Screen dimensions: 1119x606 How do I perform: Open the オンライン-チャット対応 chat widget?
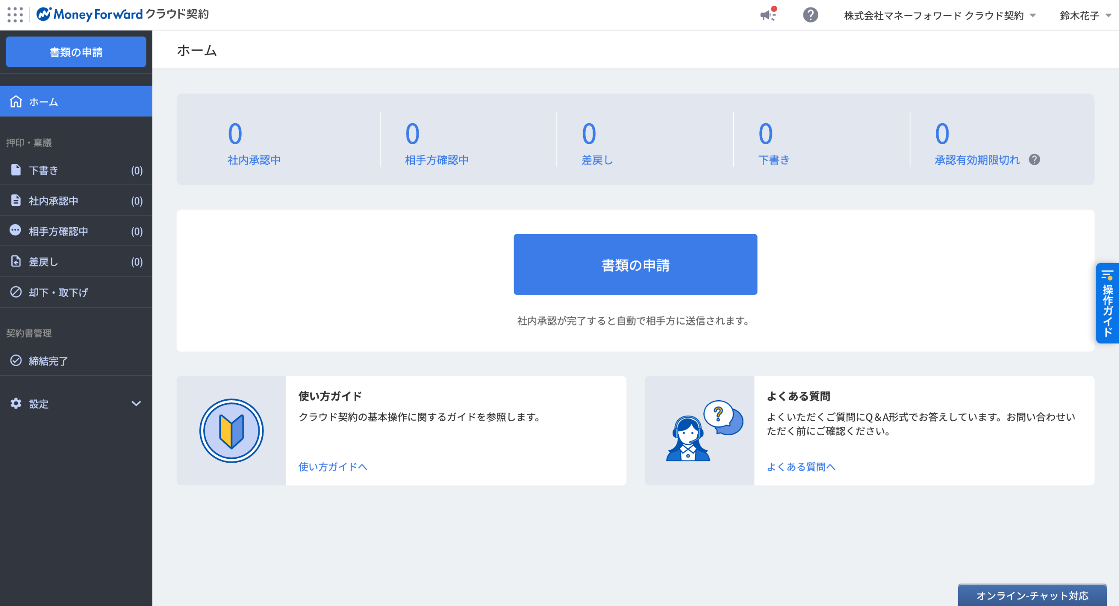pos(1032,596)
